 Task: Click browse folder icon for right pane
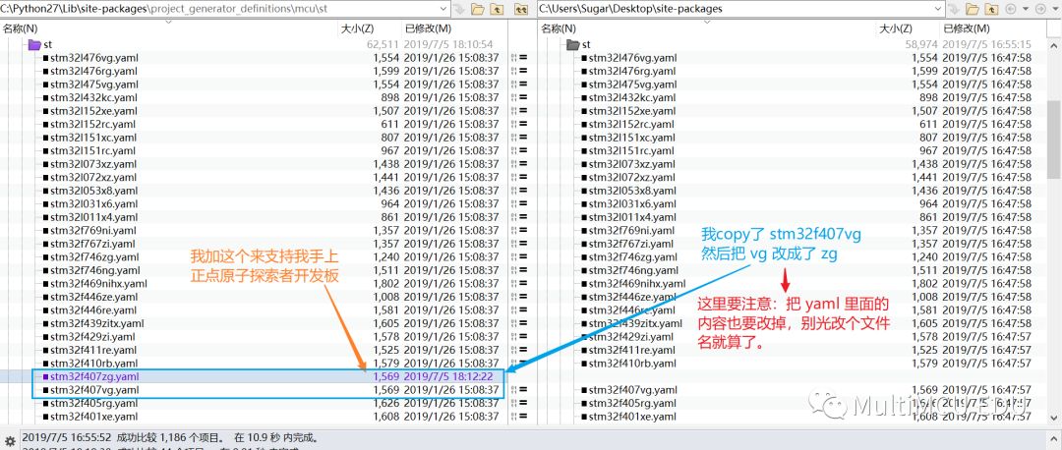973,9
